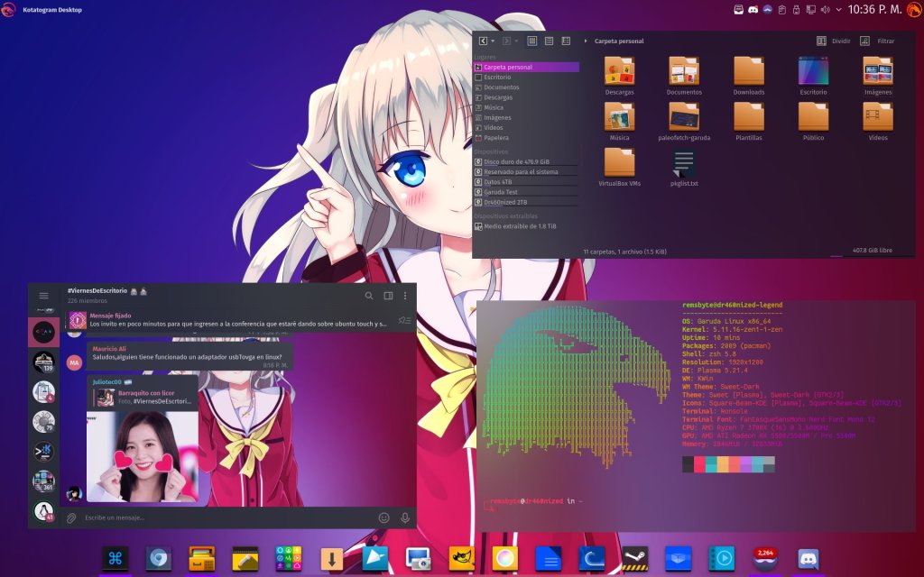
Task: Select Descargas in the places sidebar
Action: pos(498,97)
